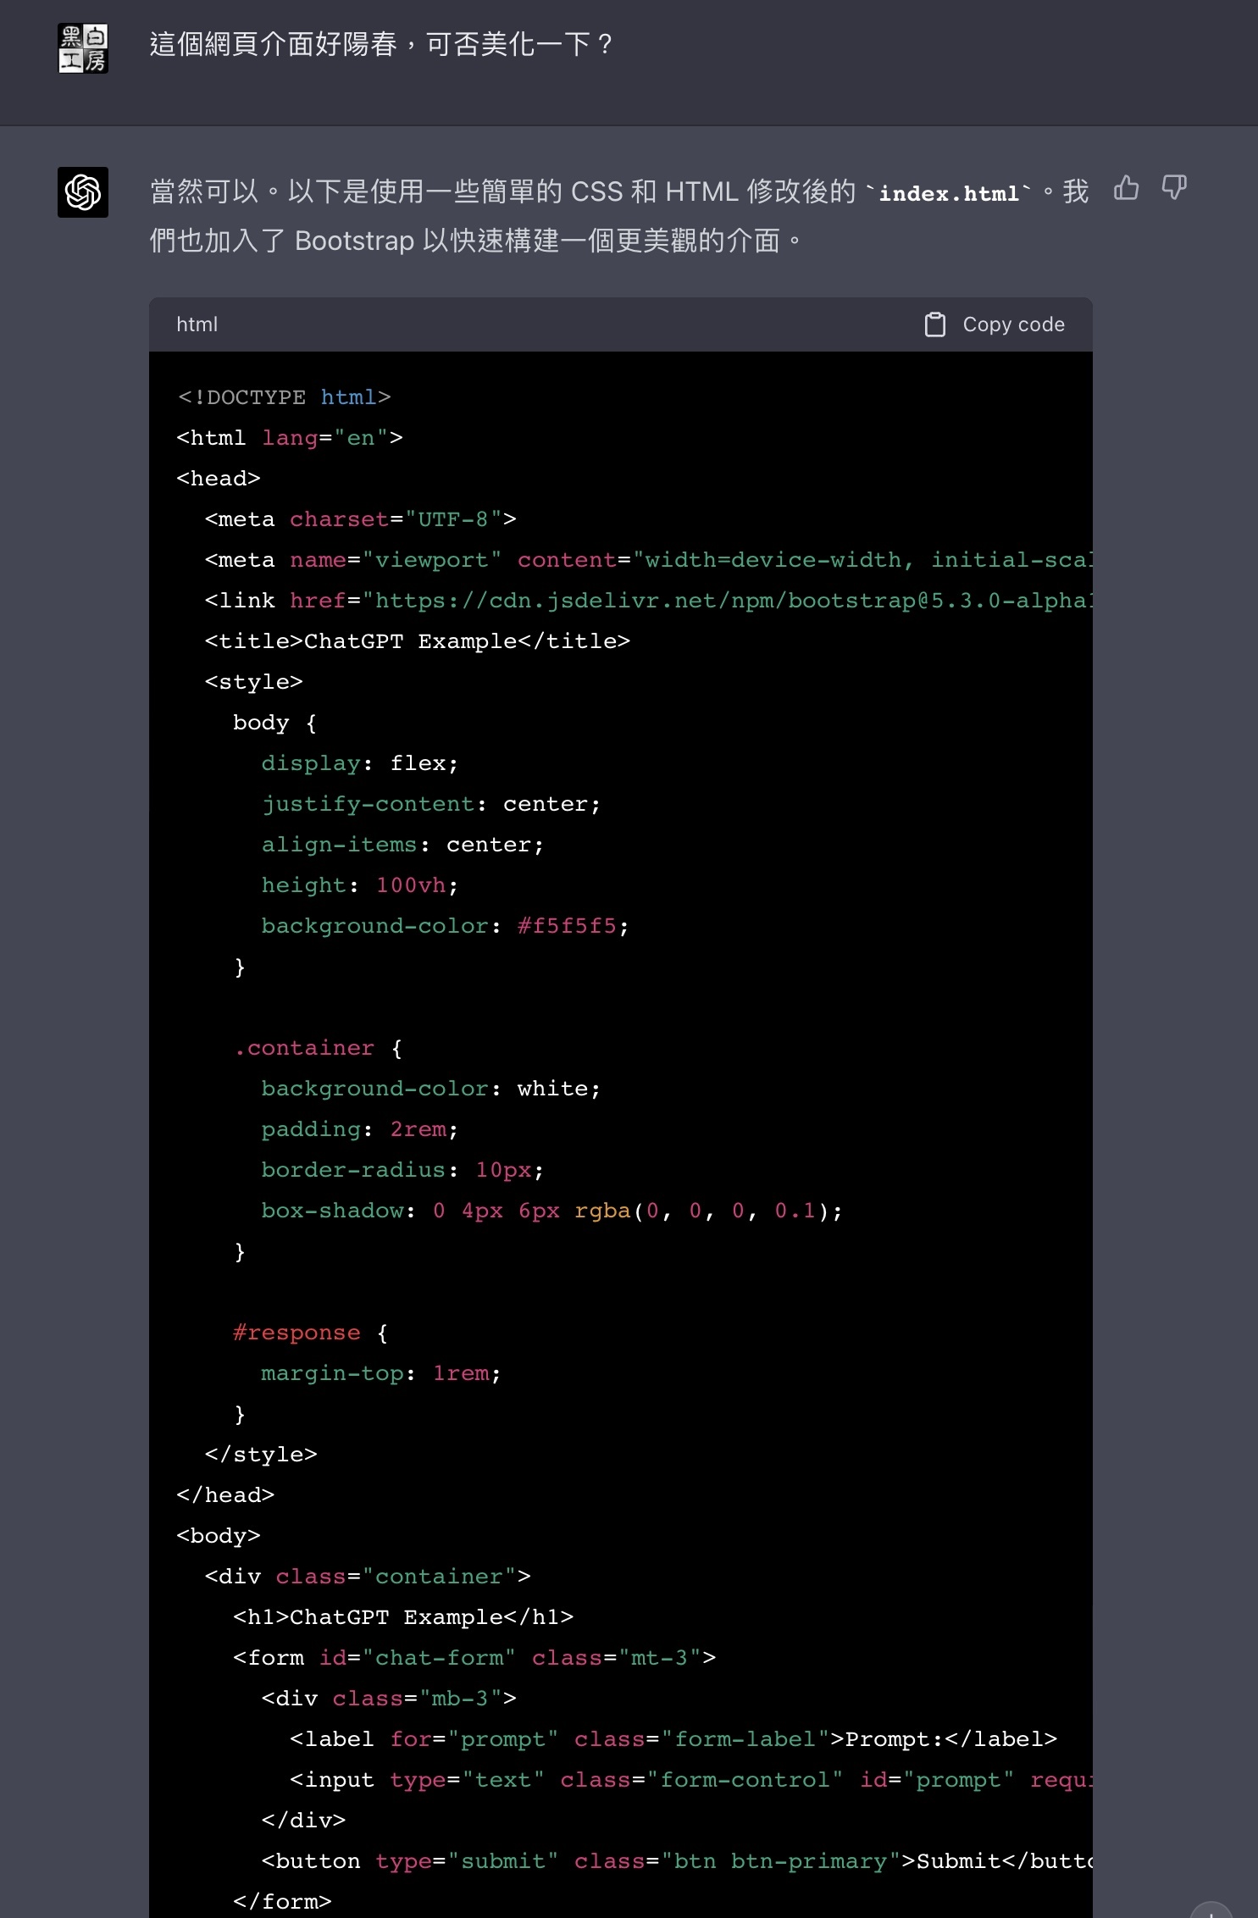Click the Copy code label
This screenshot has height=1918, width=1258.
click(x=1013, y=324)
